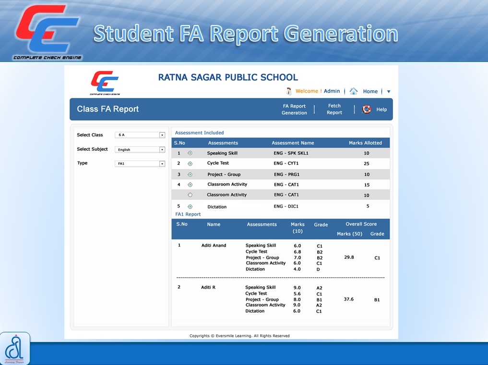Select radio for Classroom Activity 15 marks
The image size is (488, 365).
tap(190, 185)
